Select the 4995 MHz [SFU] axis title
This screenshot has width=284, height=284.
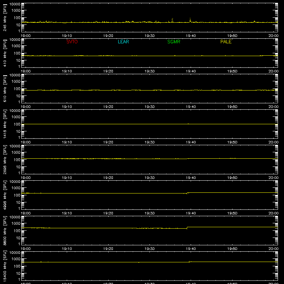pos(5,195)
